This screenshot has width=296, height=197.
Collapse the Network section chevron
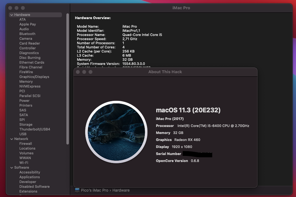click(x=12, y=139)
